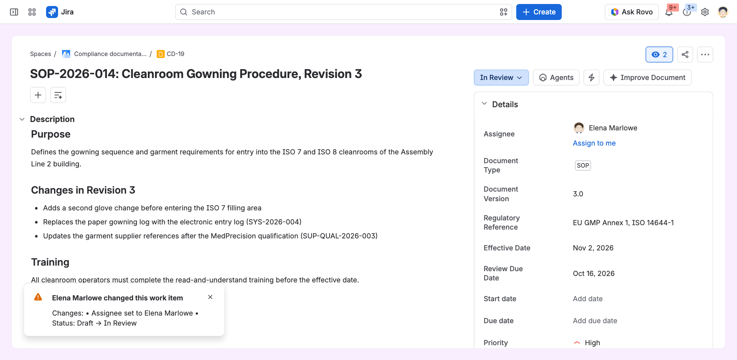This screenshot has width=737, height=360.
Task: Click Document Version value 3.0
Action: click(x=578, y=194)
